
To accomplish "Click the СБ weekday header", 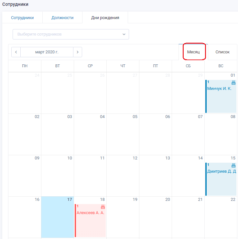I will [188, 66].
